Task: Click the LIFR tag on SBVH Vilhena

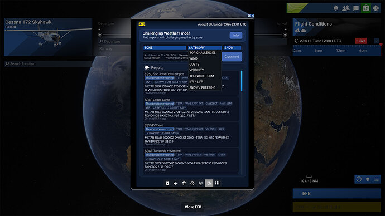Action: pos(222,129)
